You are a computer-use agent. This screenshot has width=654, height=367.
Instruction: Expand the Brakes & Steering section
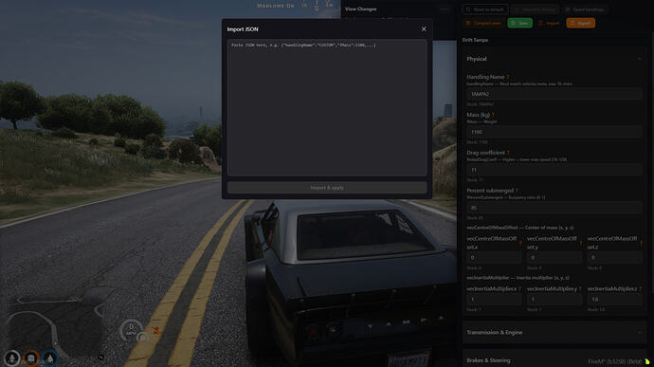554,359
